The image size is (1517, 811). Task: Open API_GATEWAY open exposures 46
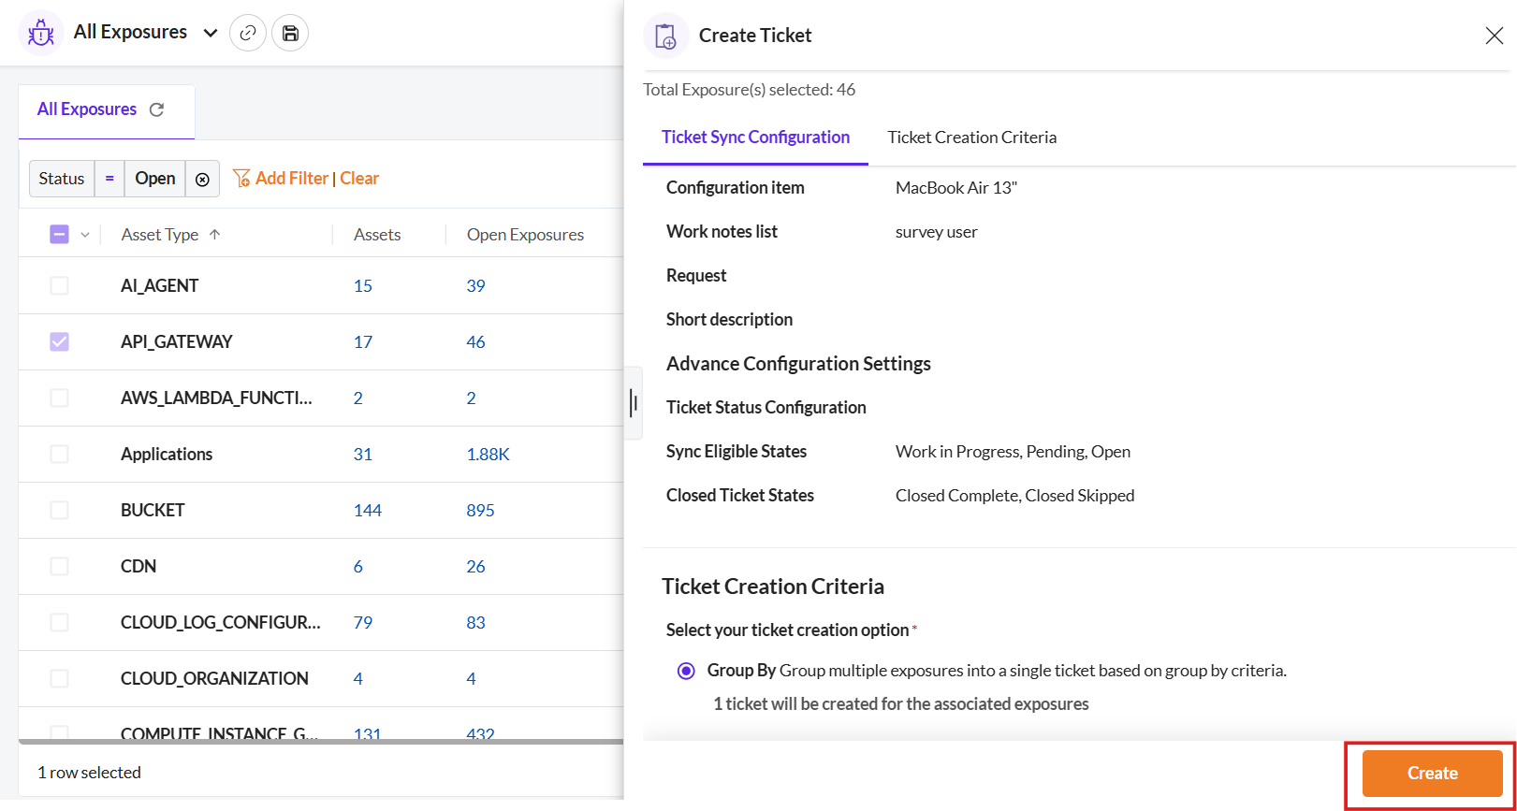[475, 342]
